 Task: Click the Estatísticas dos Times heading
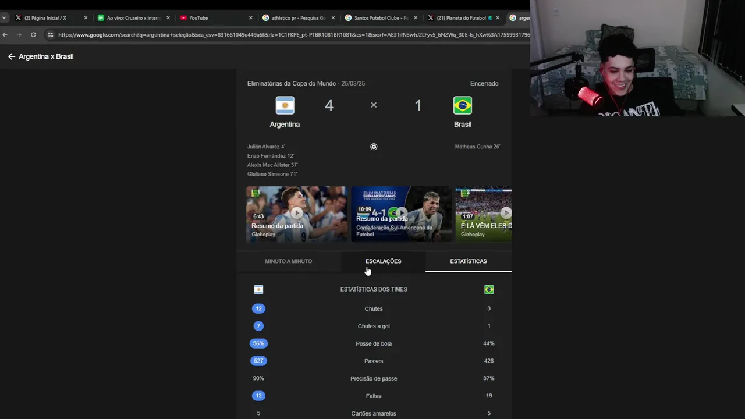point(374,289)
